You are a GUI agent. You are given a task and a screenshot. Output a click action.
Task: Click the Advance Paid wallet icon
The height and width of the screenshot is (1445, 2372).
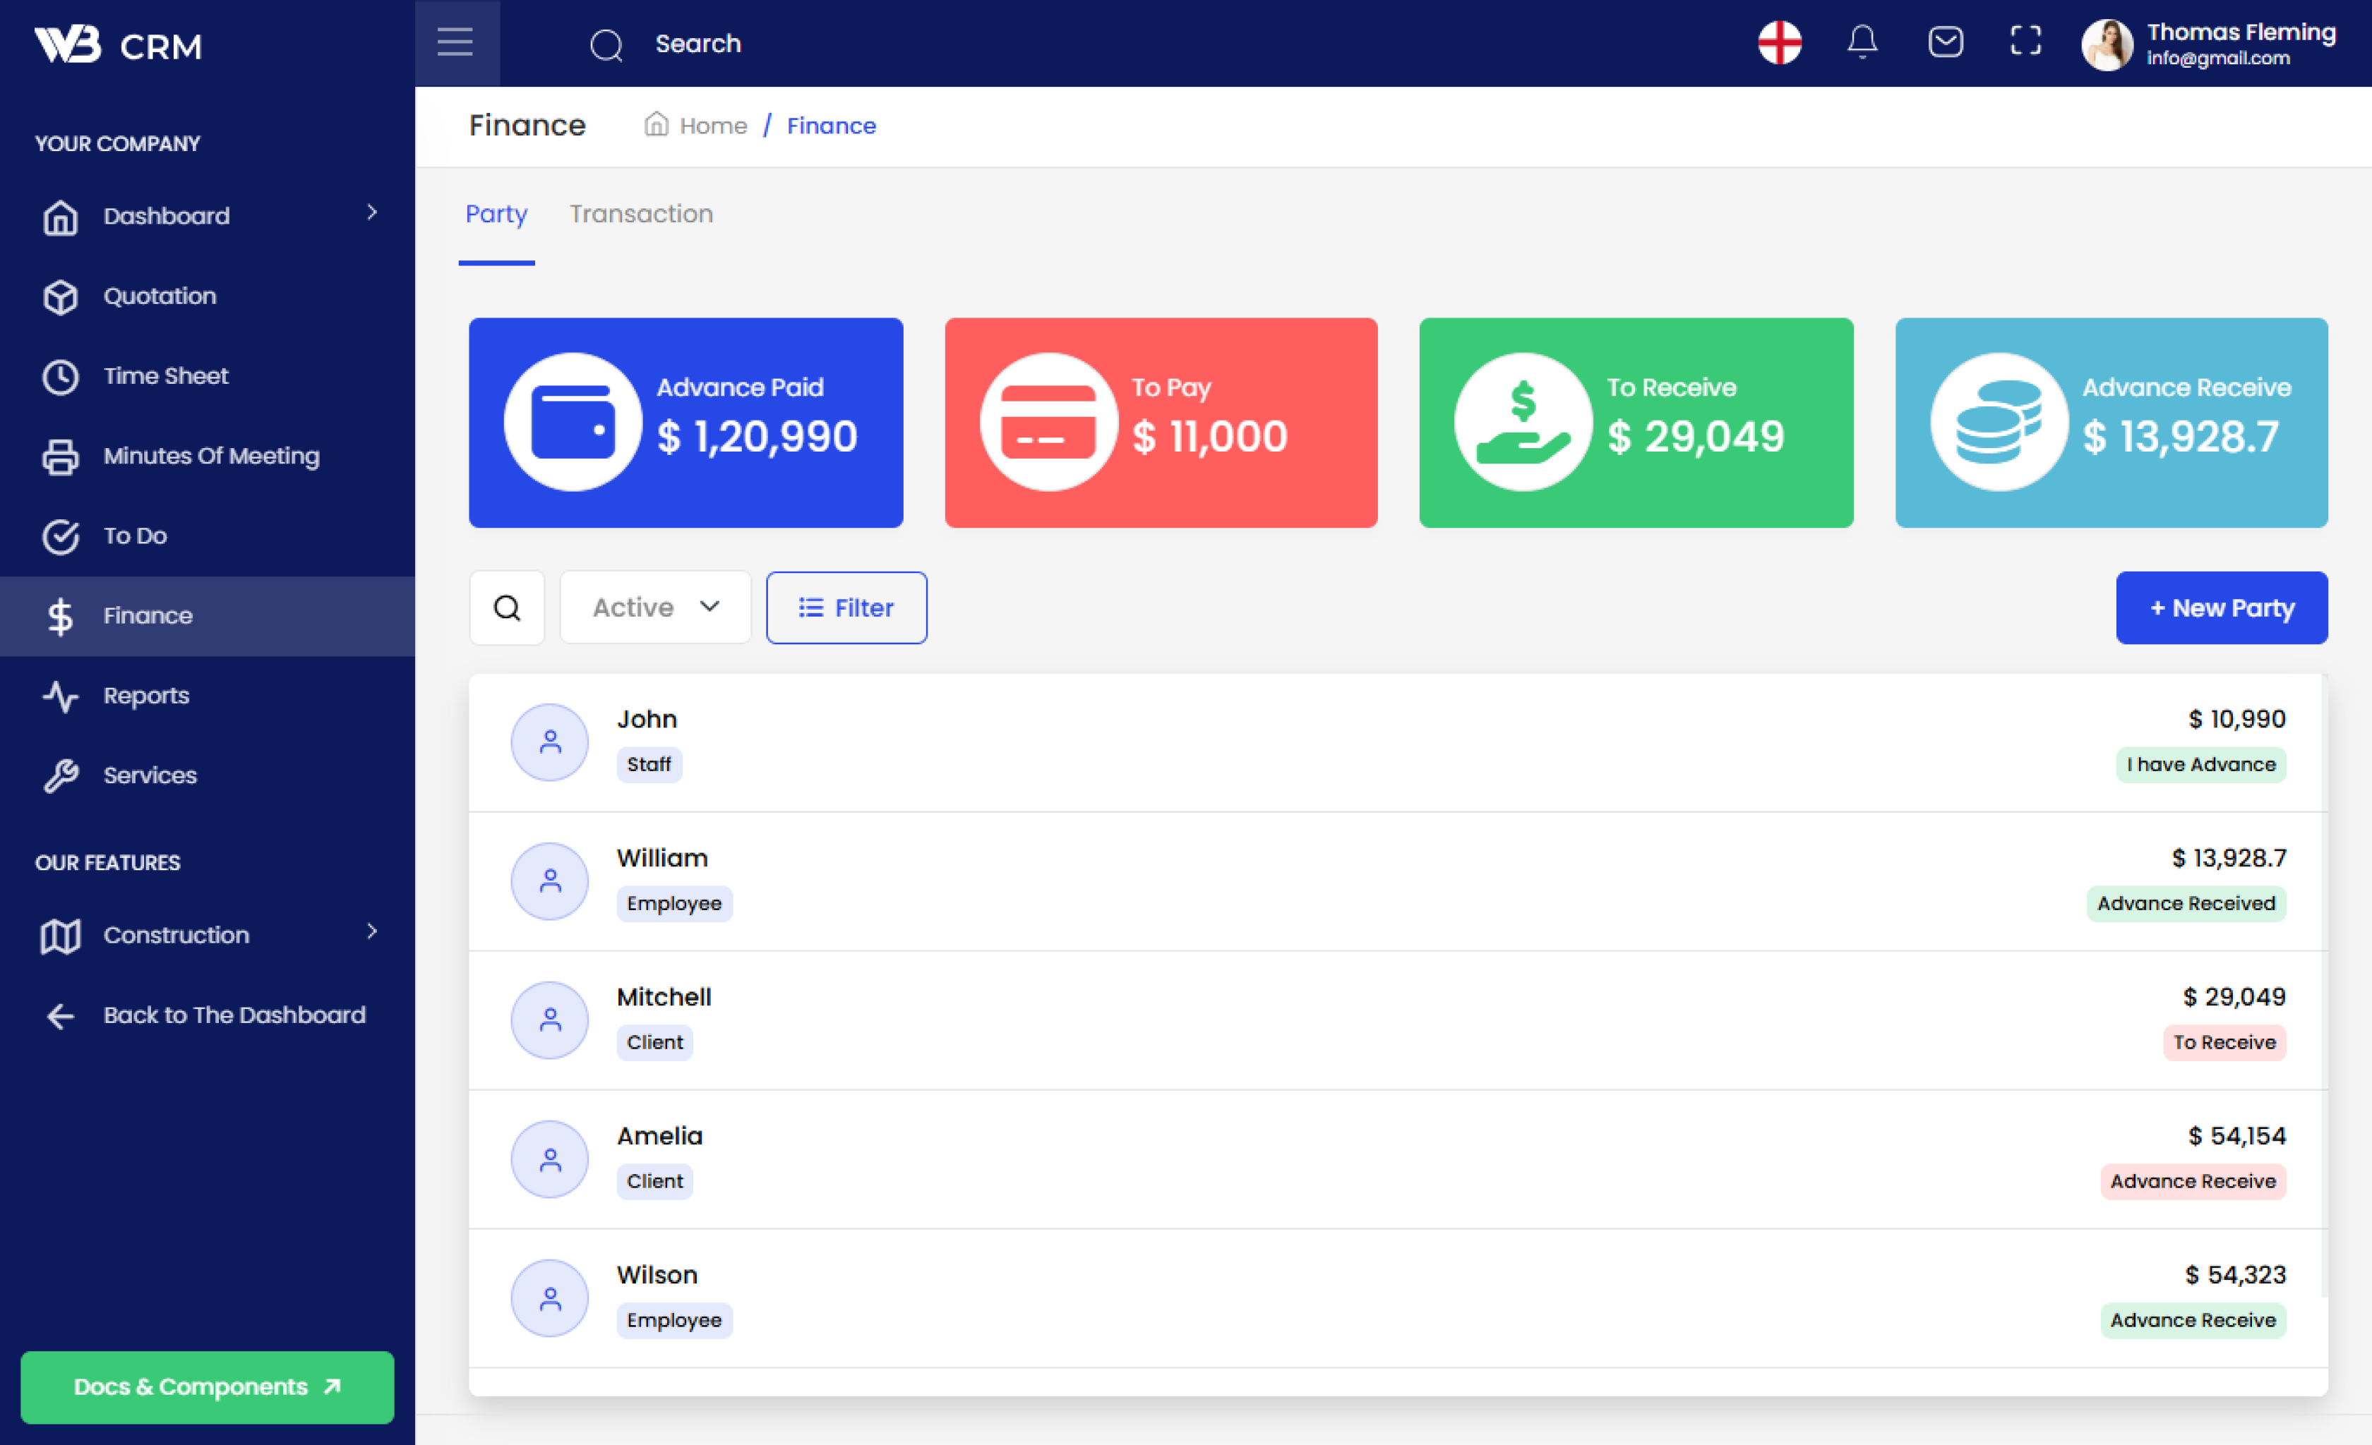point(573,423)
